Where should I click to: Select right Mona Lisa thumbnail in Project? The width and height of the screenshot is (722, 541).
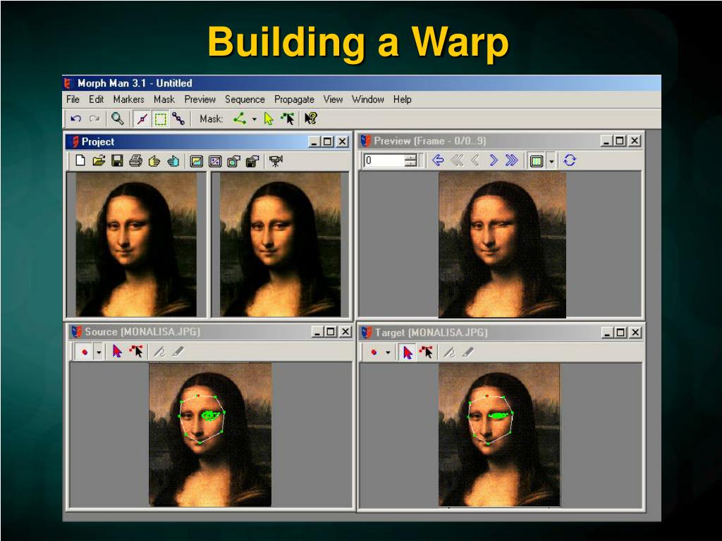(x=281, y=244)
